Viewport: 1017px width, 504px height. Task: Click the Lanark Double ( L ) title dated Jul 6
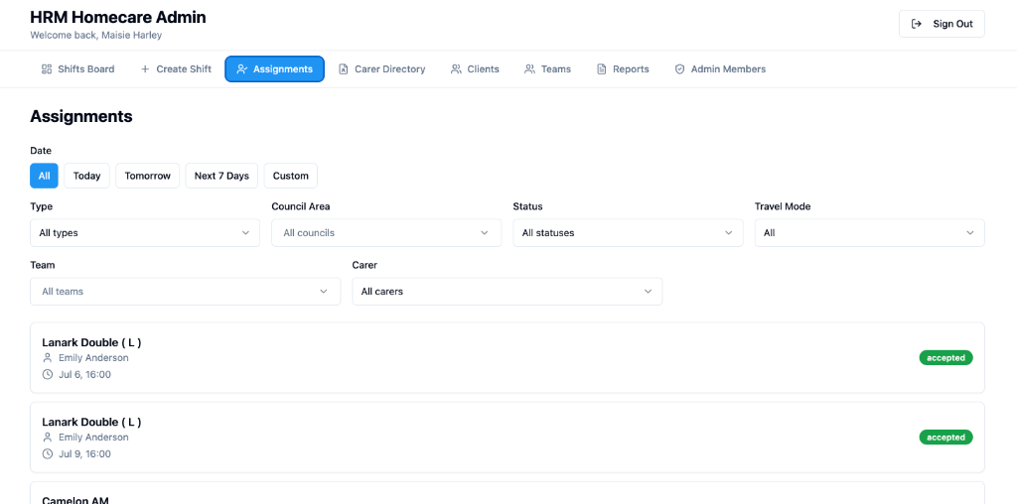point(91,342)
